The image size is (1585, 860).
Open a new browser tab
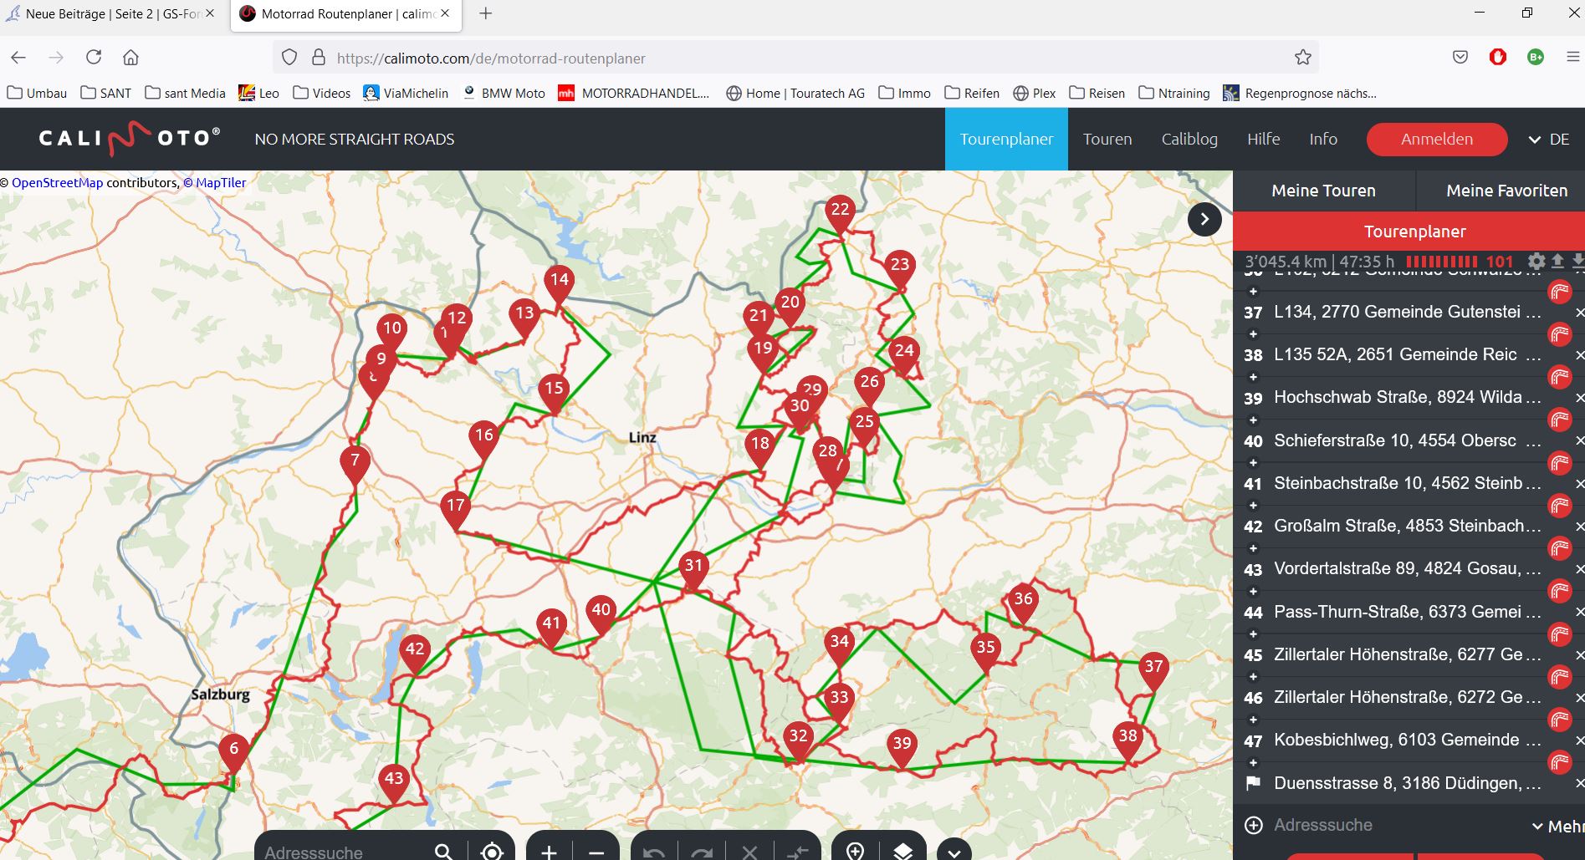[485, 13]
